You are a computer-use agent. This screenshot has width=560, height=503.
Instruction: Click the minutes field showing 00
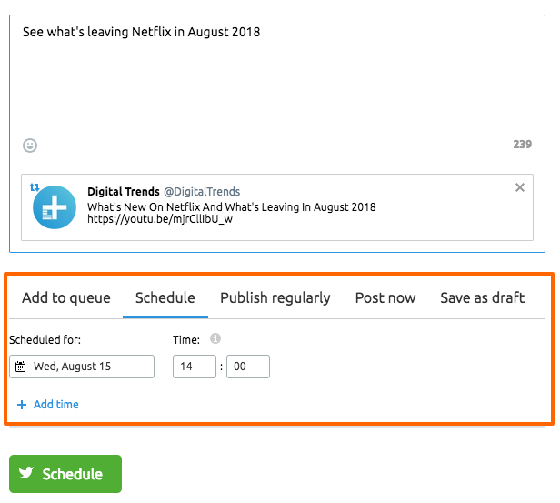(x=248, y=367)
